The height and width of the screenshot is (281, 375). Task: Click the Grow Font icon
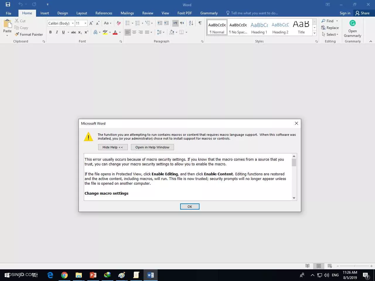[91, 23]
